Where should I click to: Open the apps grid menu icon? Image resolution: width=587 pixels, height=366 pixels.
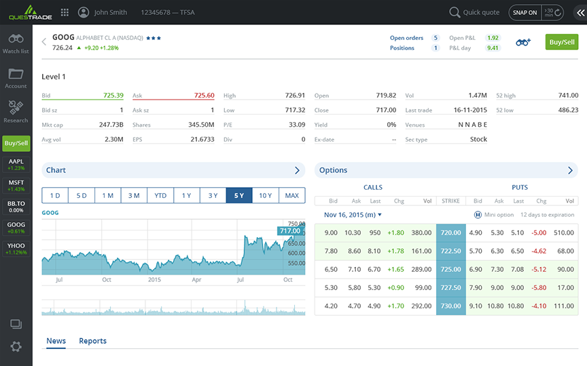[65, 12]
